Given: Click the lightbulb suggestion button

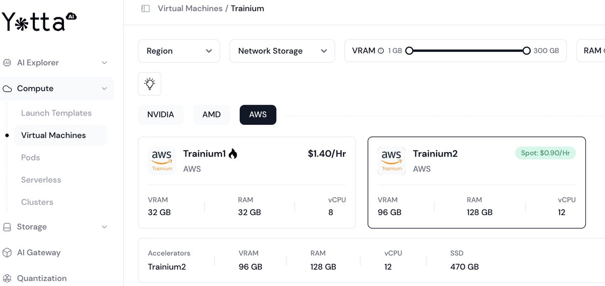Looking at the screenshot, I should click(150, 84).
